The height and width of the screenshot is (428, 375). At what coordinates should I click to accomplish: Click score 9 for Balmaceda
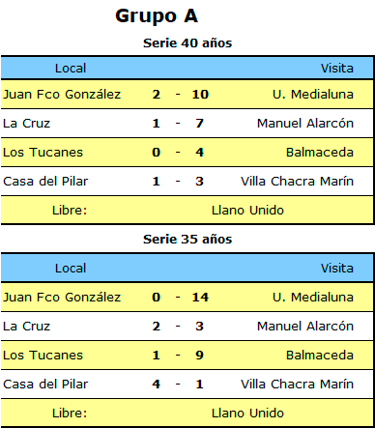(x=199, y=356)
